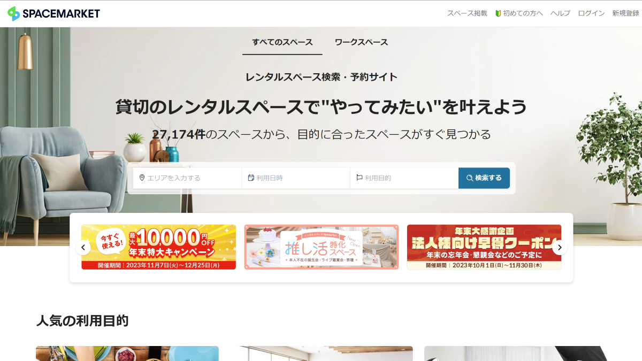Click the flag icon in purpose field

coord(358,178)
